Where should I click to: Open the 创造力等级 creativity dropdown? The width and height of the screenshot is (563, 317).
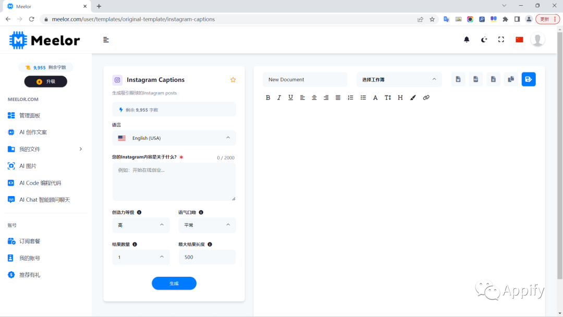click(x=141, y=225)
